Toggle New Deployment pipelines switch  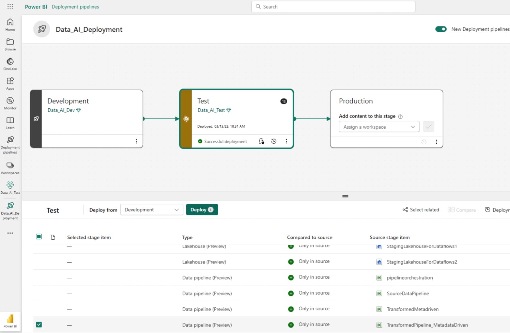(x=441, y=29)
